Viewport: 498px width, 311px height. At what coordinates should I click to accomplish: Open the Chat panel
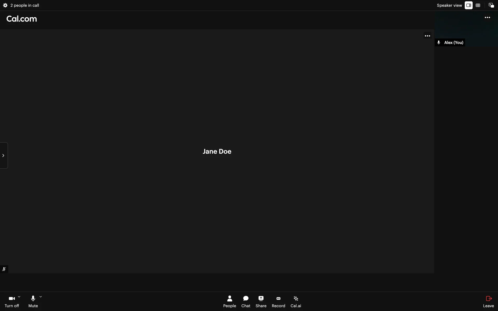[246, 301]
